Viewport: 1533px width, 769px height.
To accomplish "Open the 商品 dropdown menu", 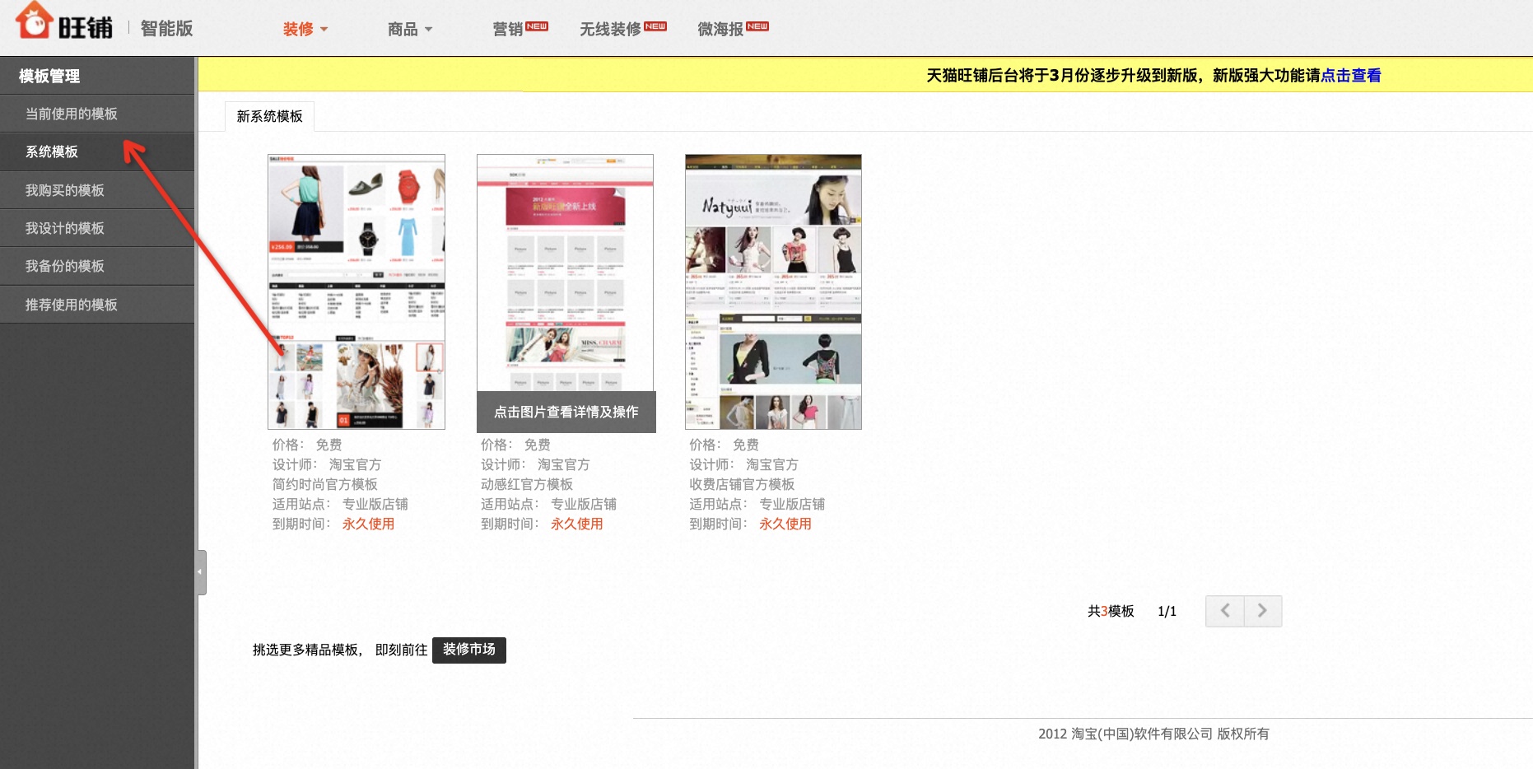I will pyautogui.click(x=410, y=30).
